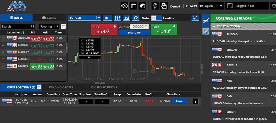The width and height of the screenshot is (276, 123).
Task: Select the chart drawing pencil tool
Action: 135,18
